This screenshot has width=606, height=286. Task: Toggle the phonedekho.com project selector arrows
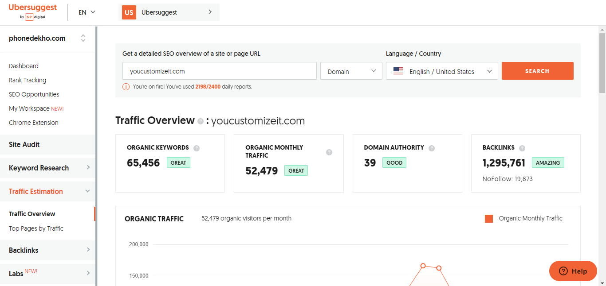coord(83,38)
